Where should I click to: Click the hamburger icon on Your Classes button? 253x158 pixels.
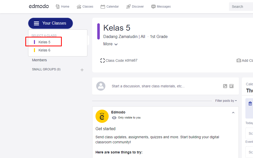[36, 23]
